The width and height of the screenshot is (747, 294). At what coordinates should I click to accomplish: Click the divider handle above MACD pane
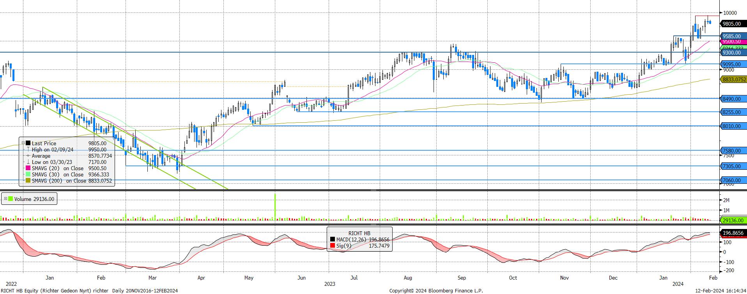(x=373, y=224)
